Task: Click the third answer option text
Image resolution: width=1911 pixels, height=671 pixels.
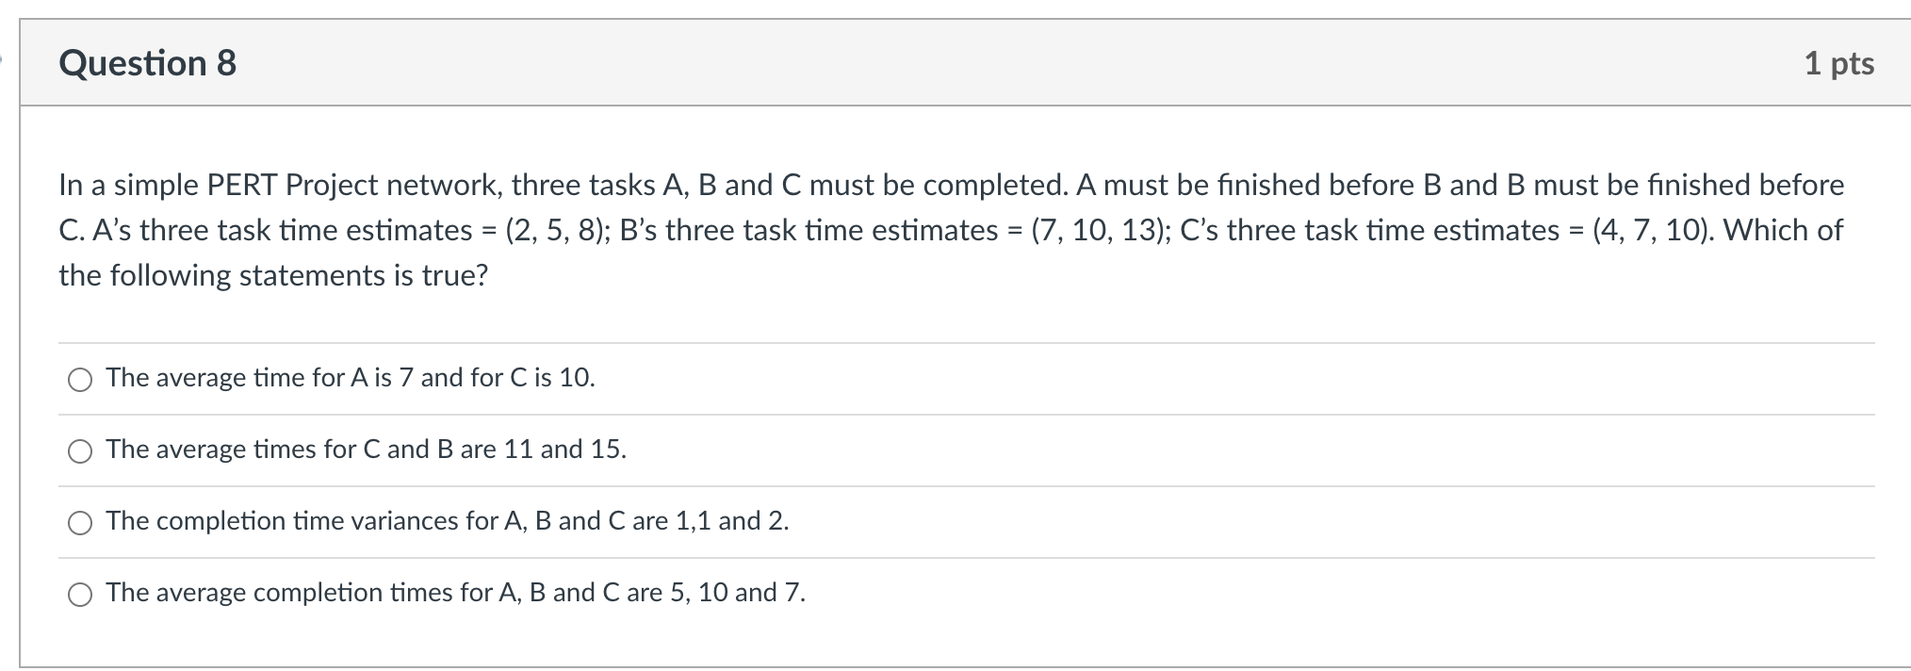Action: tap(448, 521)
